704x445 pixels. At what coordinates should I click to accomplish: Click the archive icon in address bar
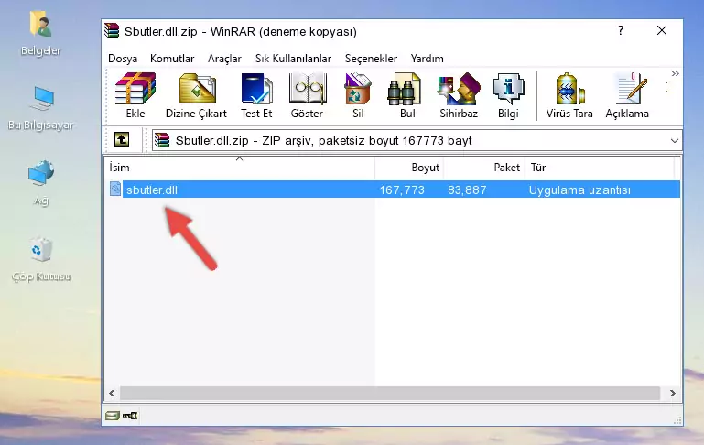[162, 140]
